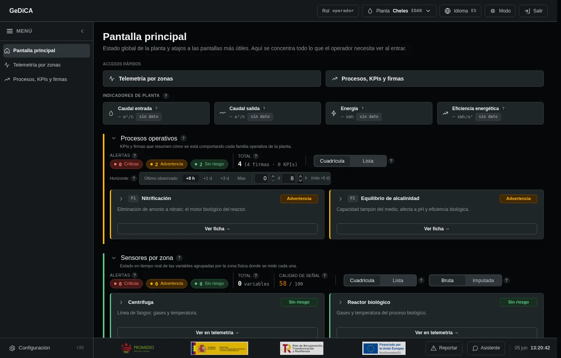Viewport: 561px width, 358px height.
Task: Select Cuadrícula view in Procesos operativos
Action: [x=332, y=161]
